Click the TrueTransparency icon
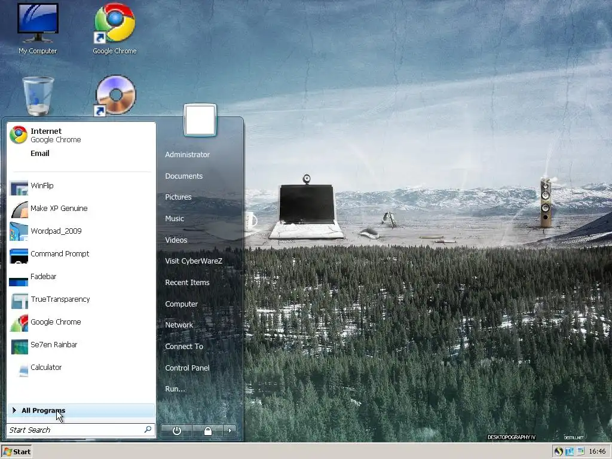The width and height of the screenshot is (612, 459). click(19, 301)
